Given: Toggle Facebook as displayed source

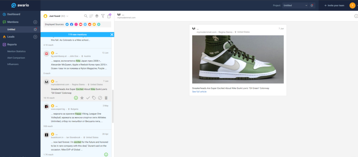Looking at the screenshot, I should 72,24.
